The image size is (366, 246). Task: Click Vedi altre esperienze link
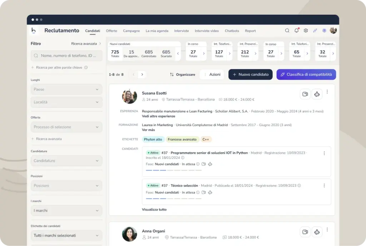point(158,116)
